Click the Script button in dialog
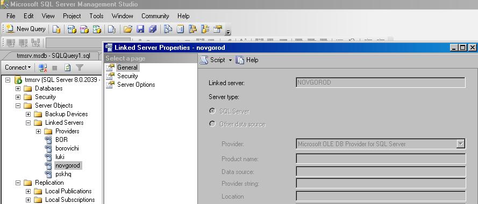The image size is (478, 204). click(x=212, y=60)
